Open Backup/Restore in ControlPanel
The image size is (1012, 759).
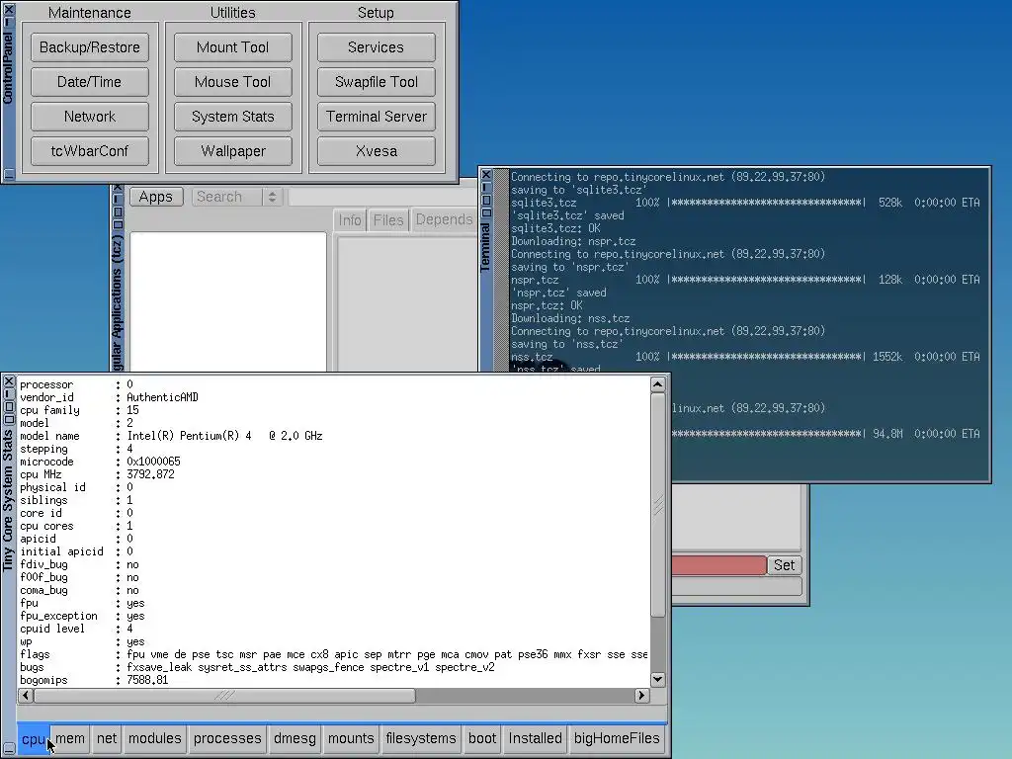coord(90,47)
